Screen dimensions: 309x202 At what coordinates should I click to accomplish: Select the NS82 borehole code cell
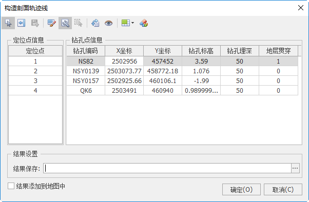(x=86, y=61)
